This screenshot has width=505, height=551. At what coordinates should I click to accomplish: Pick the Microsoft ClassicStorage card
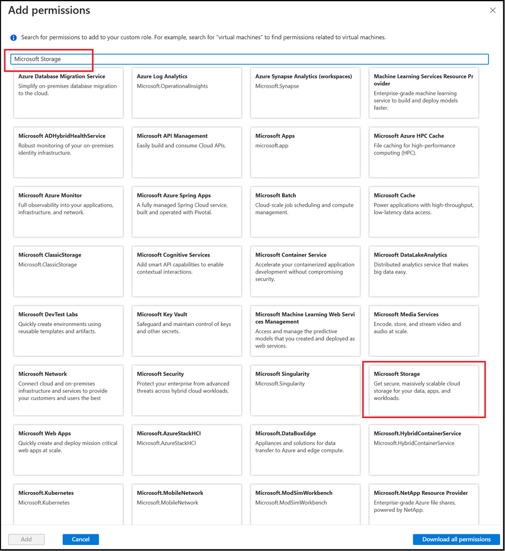(68, 271)
